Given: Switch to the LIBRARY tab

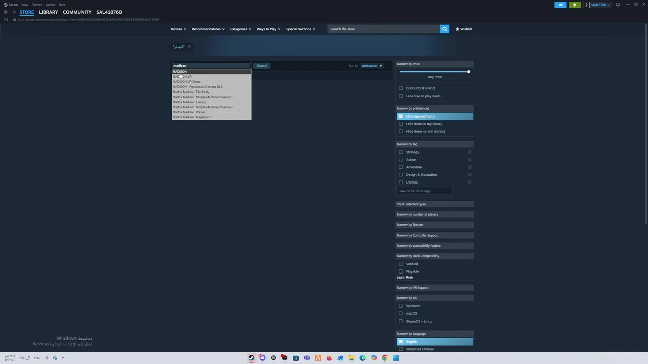Looking at the screenshot, I should (49, 12).
